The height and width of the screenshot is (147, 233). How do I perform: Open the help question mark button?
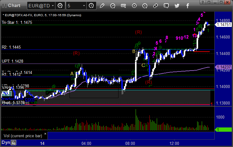coord(203,2)
